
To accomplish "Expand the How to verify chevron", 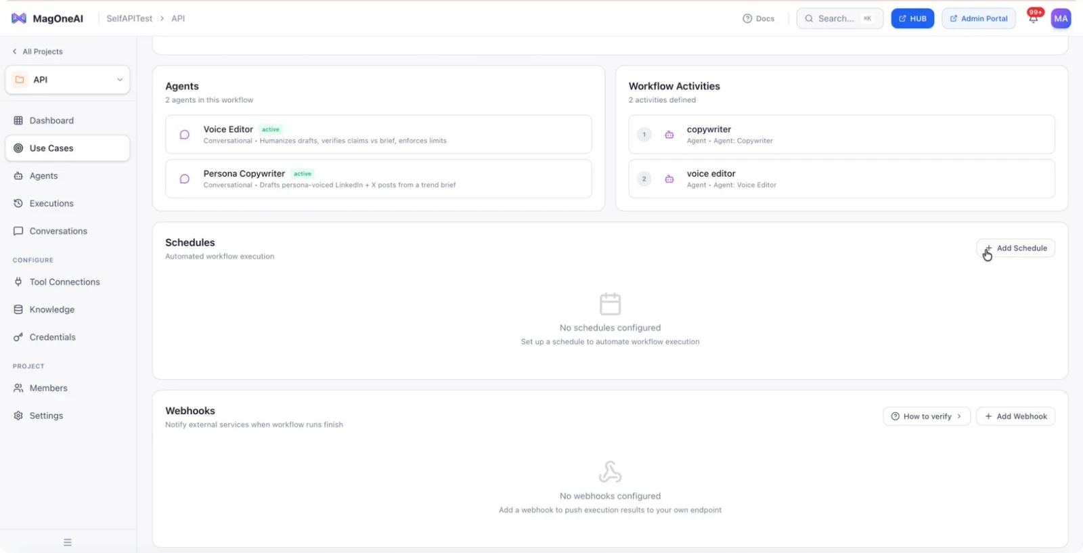I will [x=959, y=416].
